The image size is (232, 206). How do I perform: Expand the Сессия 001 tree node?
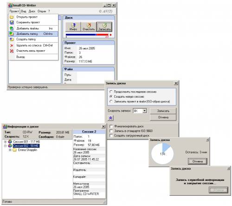5,142
